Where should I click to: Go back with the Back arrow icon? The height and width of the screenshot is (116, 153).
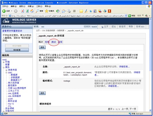(x=4, y=11)
